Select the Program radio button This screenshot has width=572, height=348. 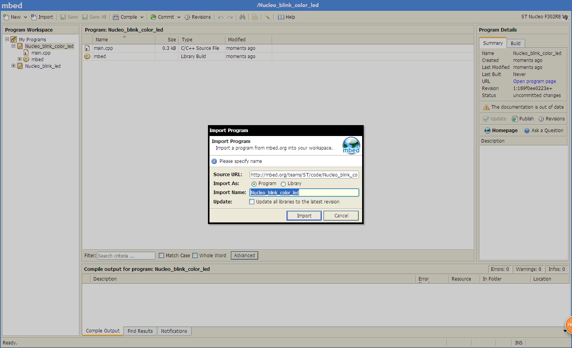click(254, 184)
